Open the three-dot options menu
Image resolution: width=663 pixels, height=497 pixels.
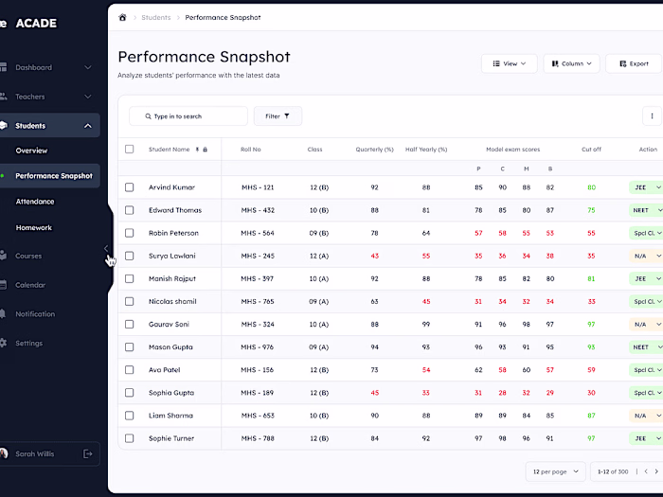tap(652, 115)
